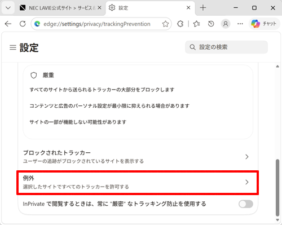Open the Copilot チャット button
The width and height of the screenshot is (282, 225).
pyautogui.click(x=264, y=24)
